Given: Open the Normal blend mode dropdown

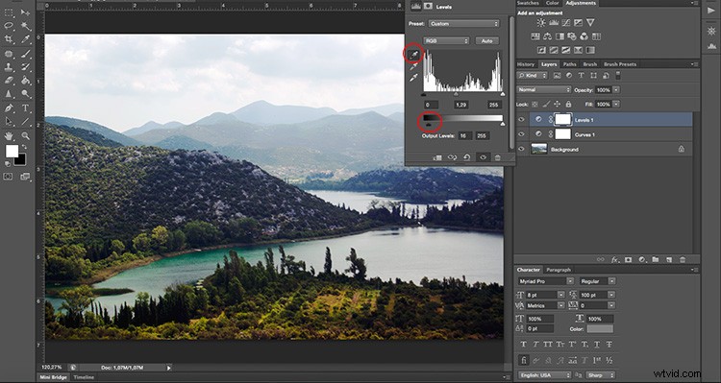Looking at the screenshot, I should click(543, 89).
